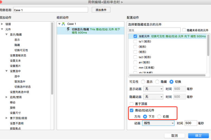
Task: Click the element list horizontal scrollbar
Action: coord(167,75)
